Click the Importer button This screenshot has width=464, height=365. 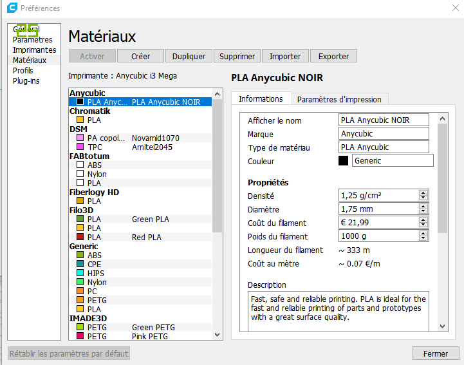pyautogui.click(x=285, y=56)
